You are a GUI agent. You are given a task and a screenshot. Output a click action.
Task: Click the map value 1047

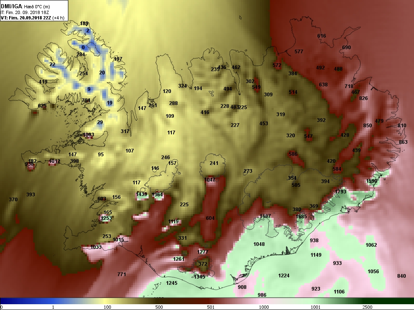tap(209, 179)
